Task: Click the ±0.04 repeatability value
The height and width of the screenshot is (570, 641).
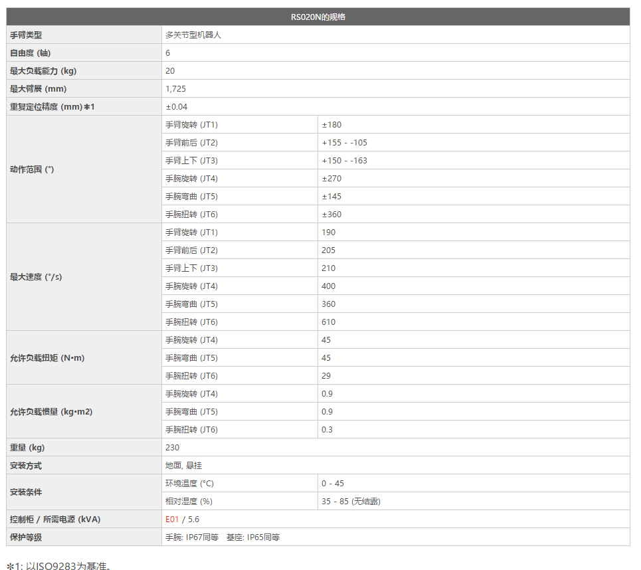Action: tap(177, 106)
